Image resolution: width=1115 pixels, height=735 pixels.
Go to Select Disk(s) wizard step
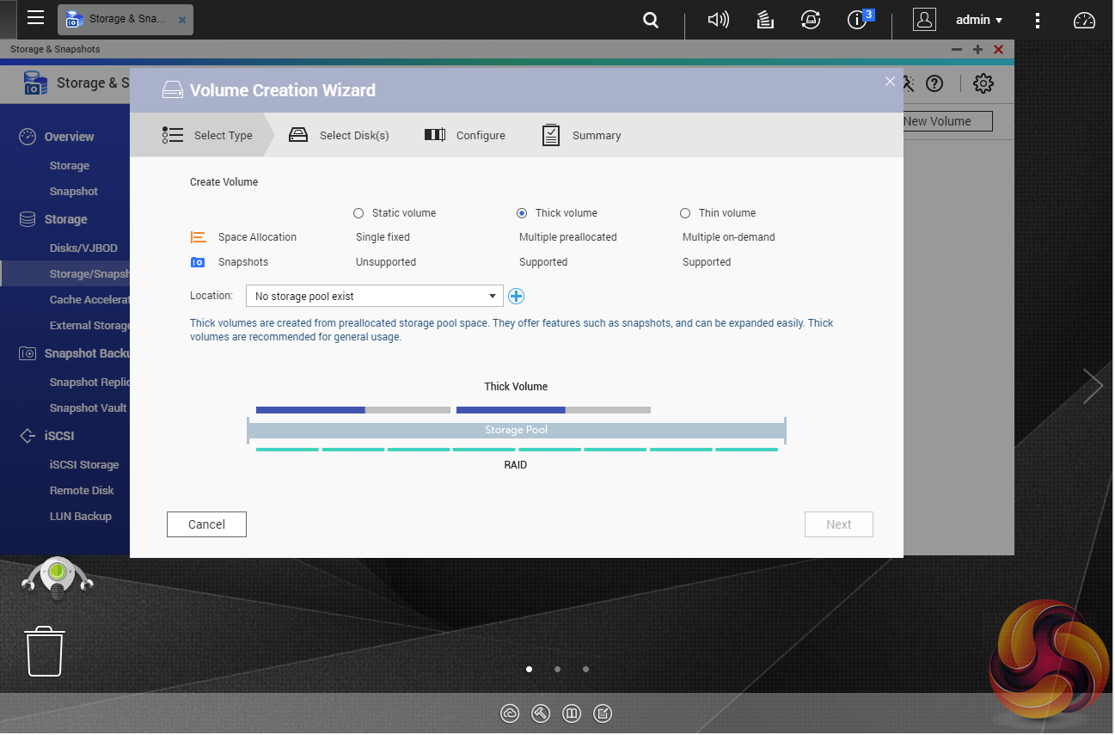(x=340, y=136)
